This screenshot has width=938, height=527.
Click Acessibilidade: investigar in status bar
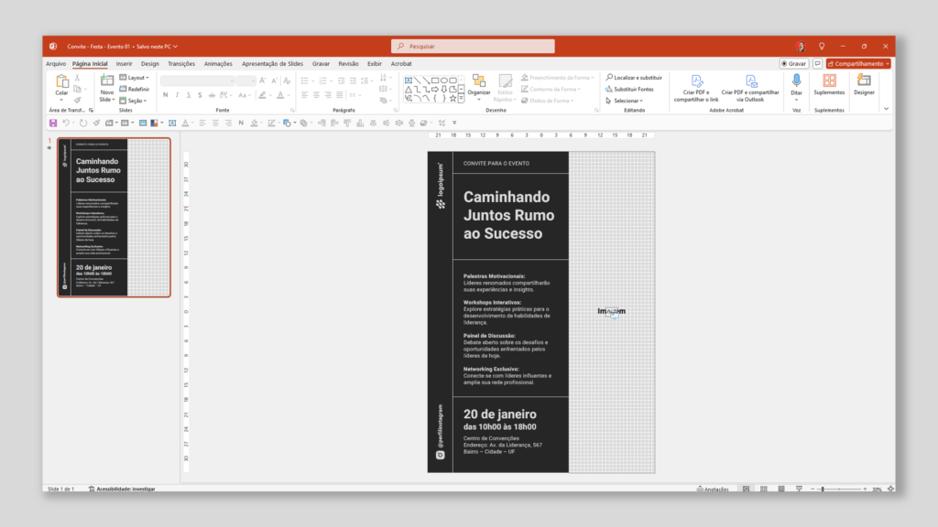(122, 489)
